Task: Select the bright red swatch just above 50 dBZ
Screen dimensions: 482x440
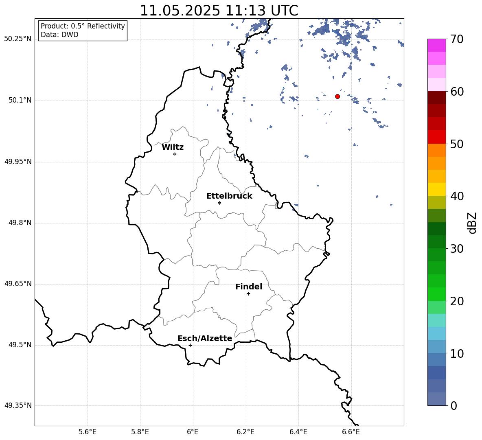Action: coord(437,137)
